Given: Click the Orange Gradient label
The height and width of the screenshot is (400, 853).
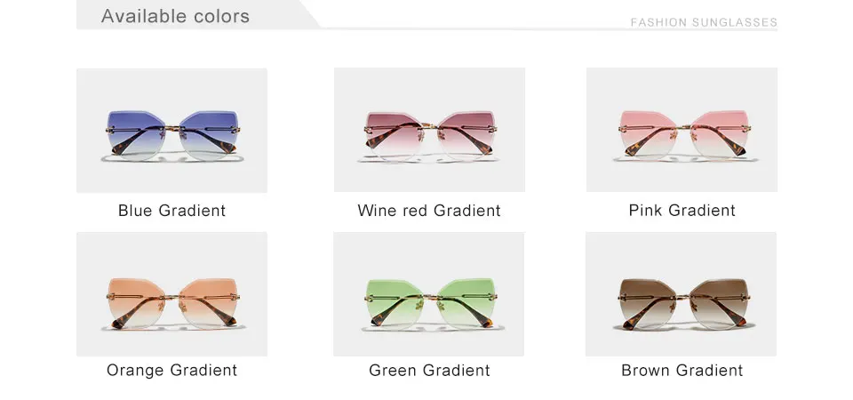Looking at the screenshot, I should (x=171, y=370).
